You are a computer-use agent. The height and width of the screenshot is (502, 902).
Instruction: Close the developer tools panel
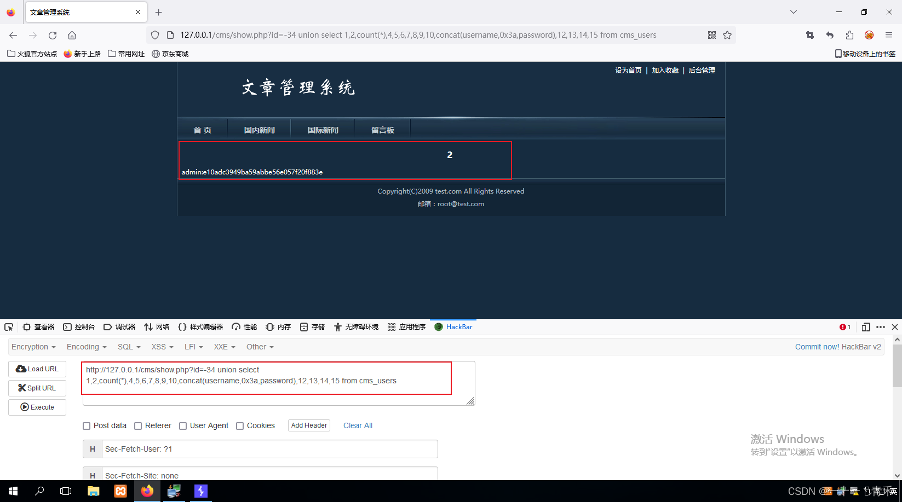[x=895, y=327]
